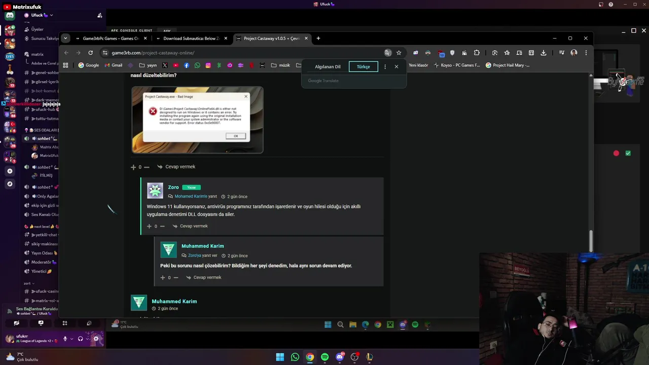Click the Google Translate icon in address bar
Screen dimensions: 649x365
click(388, 53)
